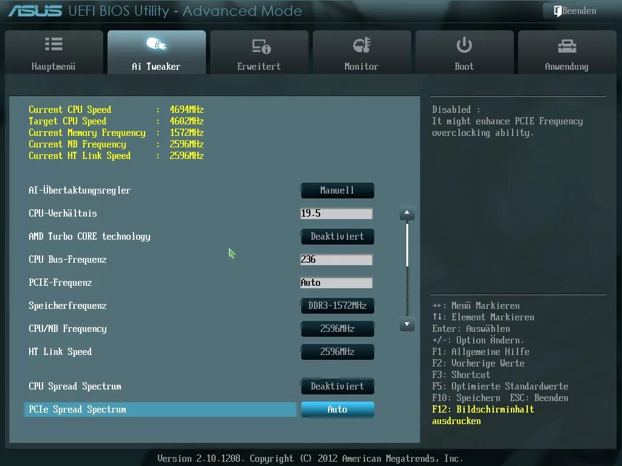Select the CPU Bus-Frequenz label
Screen dimensions: 622x466
point(67,260)
